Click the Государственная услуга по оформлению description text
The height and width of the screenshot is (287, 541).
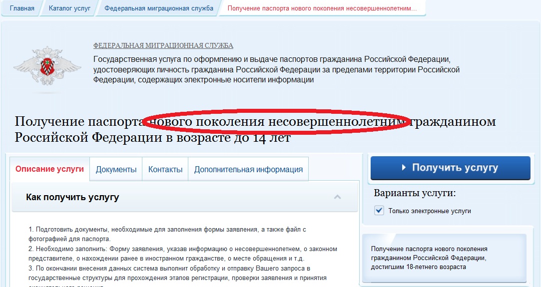click(x=276, y=69)
